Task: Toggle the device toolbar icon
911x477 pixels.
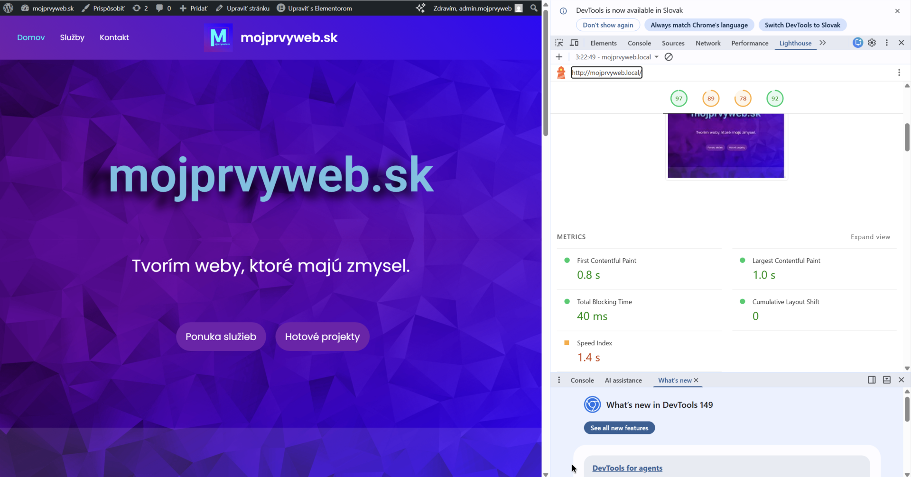Action: (x=574, y=43)
